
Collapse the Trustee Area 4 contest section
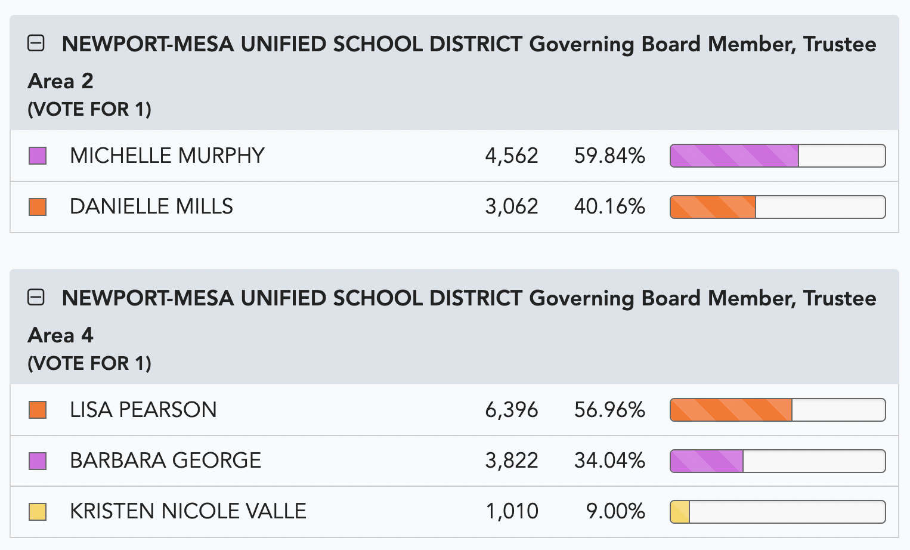tap(36, 297)
